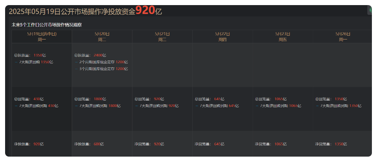Screen dimensions: 377x160
Task: Click the title 2025年05月19日公开市场操作净投放资金
Action: coord(72,11)
